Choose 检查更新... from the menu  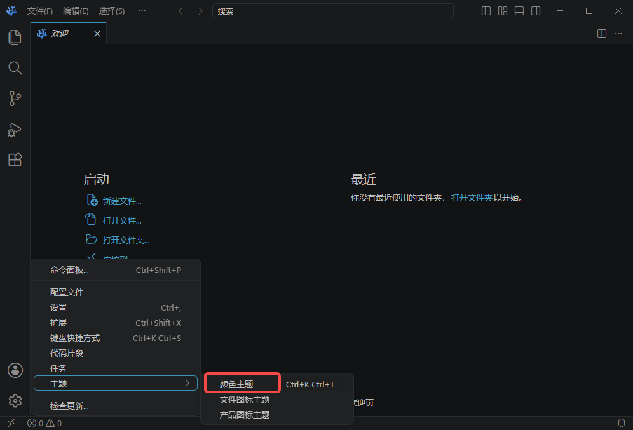click(x=116, y=406)
